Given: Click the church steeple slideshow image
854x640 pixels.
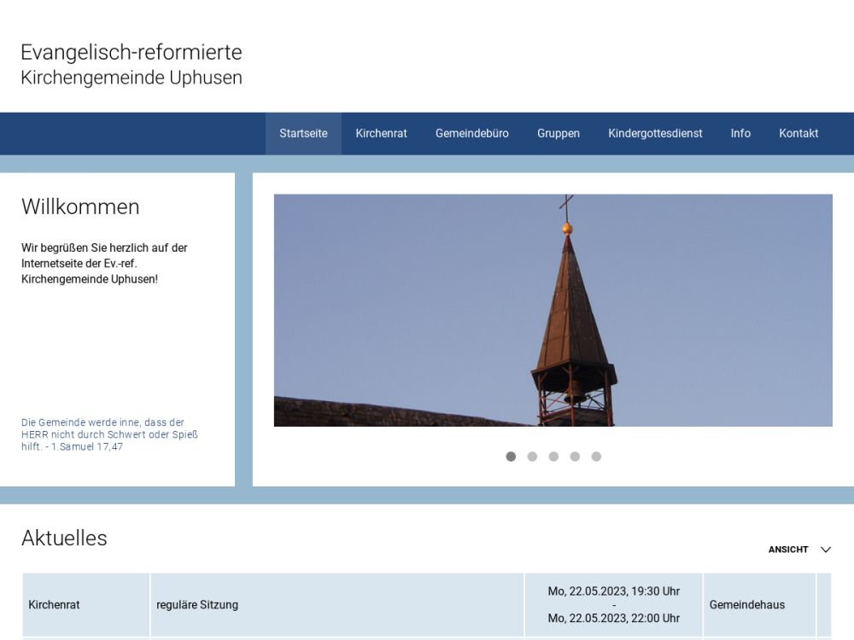Looking at the screenshot, I should (553, 310).
